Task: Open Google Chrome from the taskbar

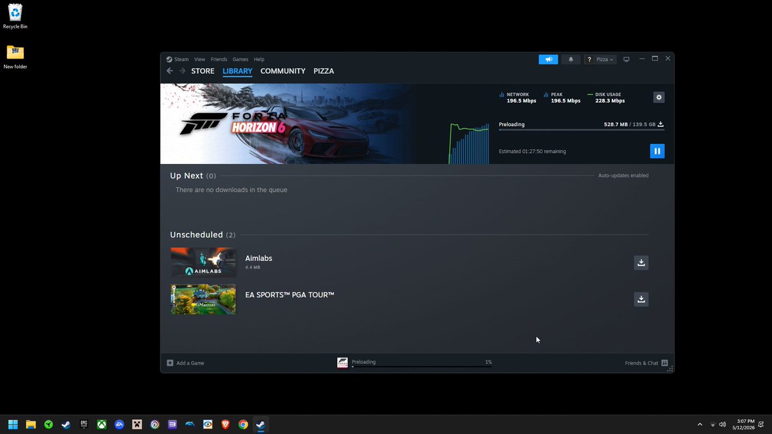Action: click(243, 424)
